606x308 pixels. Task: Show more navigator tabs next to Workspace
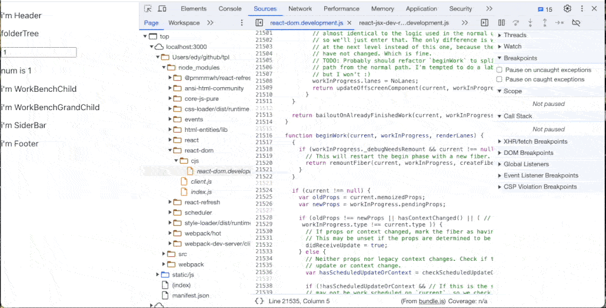(x=210, y=23)
